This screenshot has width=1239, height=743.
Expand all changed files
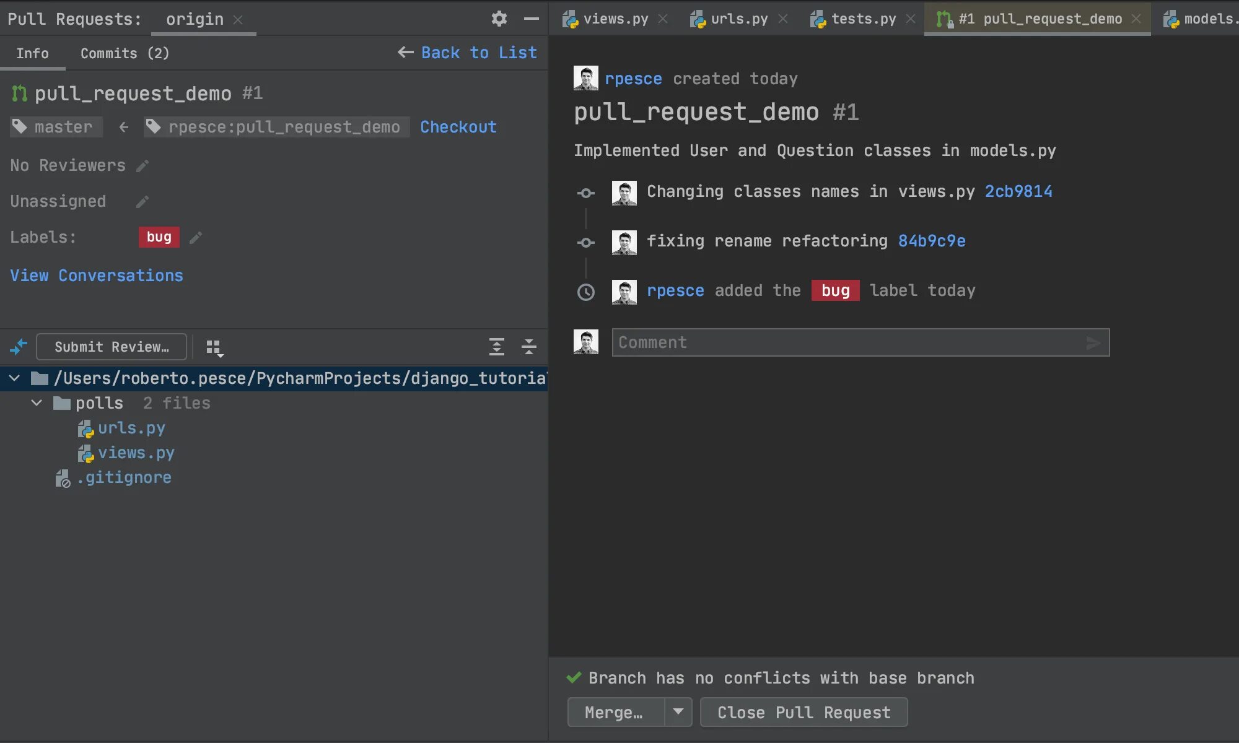coord(496,347)
